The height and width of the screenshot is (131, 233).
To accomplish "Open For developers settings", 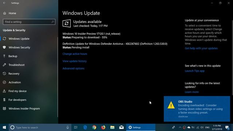I will (29, 100).
